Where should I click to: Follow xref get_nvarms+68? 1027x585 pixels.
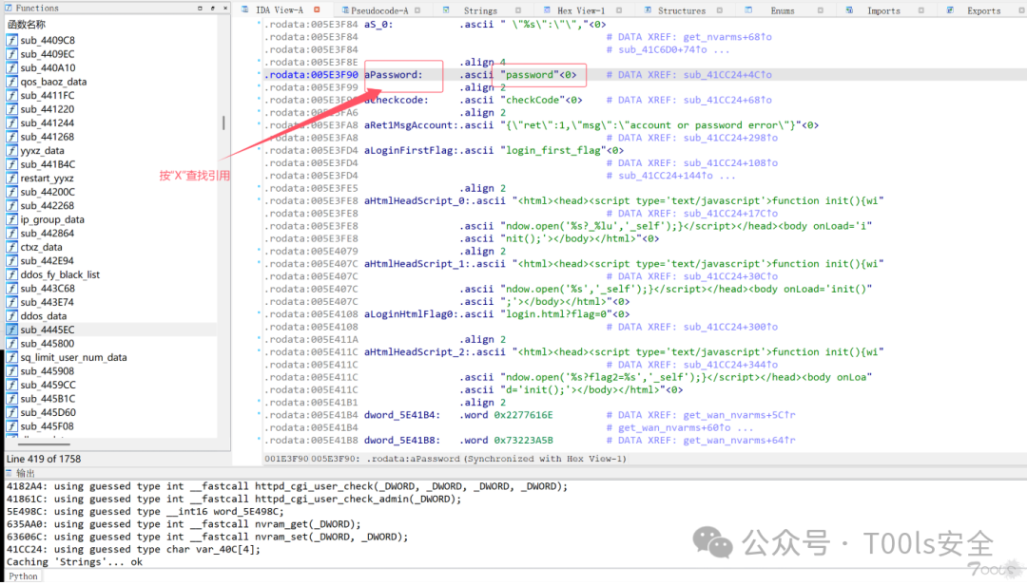pos(727,37)
